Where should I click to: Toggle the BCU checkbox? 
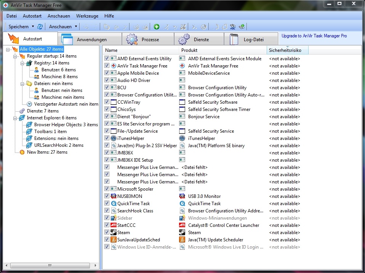click(107, 87)
